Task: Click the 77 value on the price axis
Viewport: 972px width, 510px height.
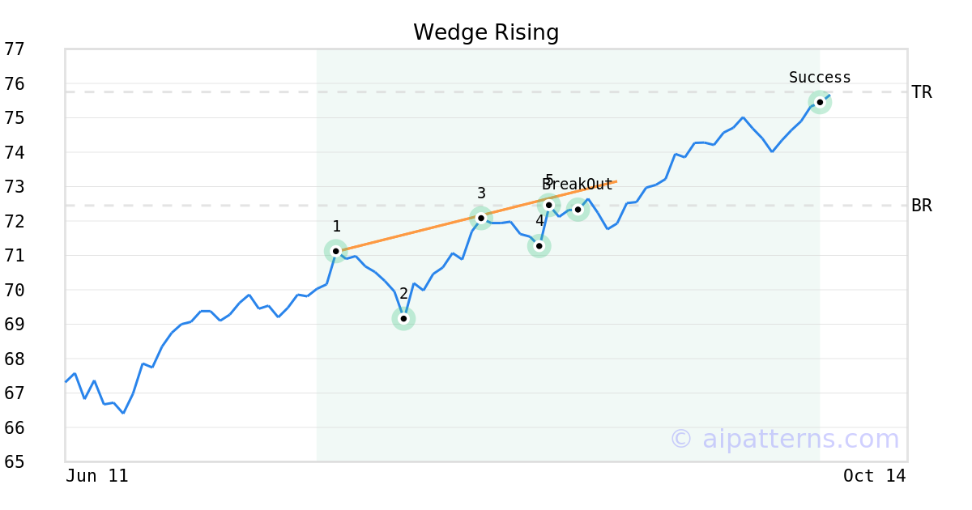Action: pyautogui.click(x=15, y=49)
